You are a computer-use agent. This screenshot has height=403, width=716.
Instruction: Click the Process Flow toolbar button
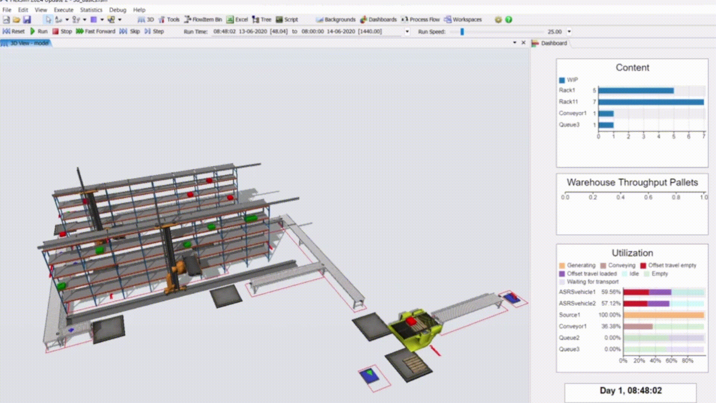click(x=421, y=19)
